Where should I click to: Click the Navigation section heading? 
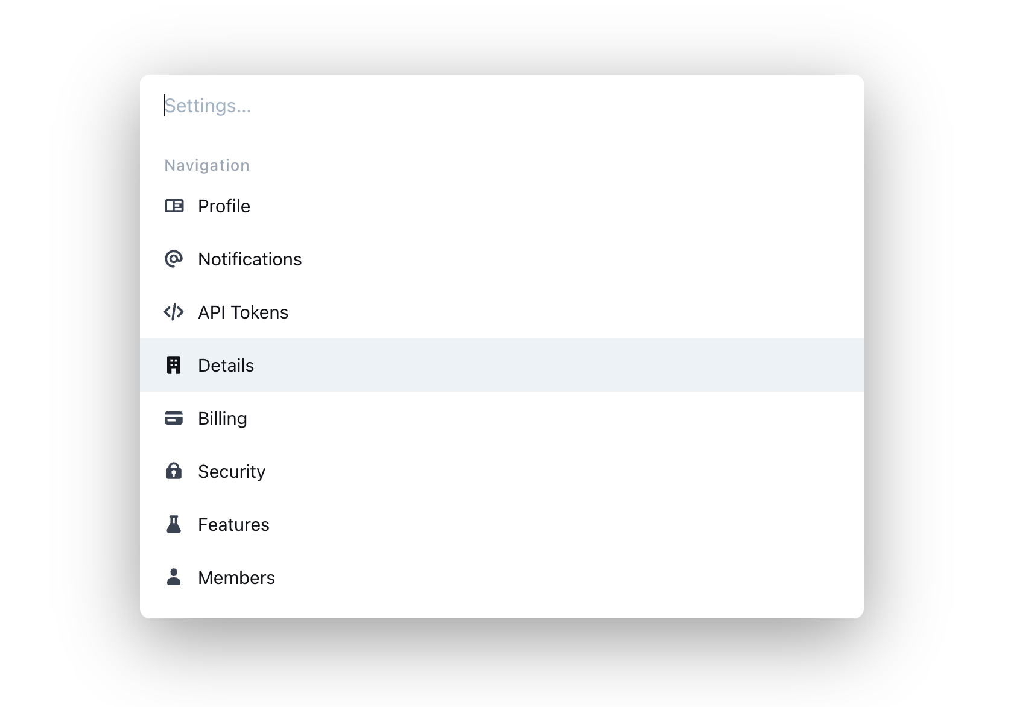click(x=206, y=165)
